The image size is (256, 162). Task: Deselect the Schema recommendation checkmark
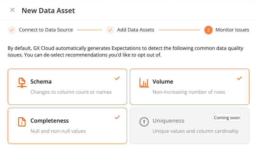pos(117,78)
